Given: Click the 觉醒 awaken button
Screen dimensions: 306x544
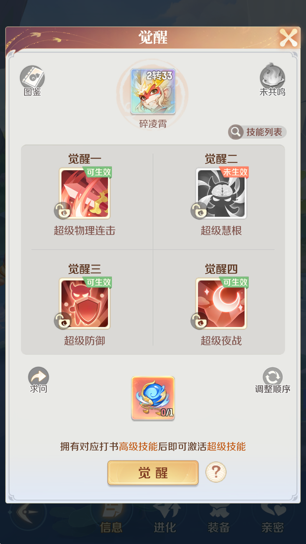Looking at the screenshot, I should 153,473.
